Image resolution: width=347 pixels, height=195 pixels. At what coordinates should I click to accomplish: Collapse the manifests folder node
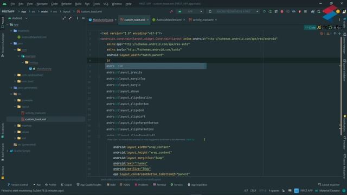11,31
